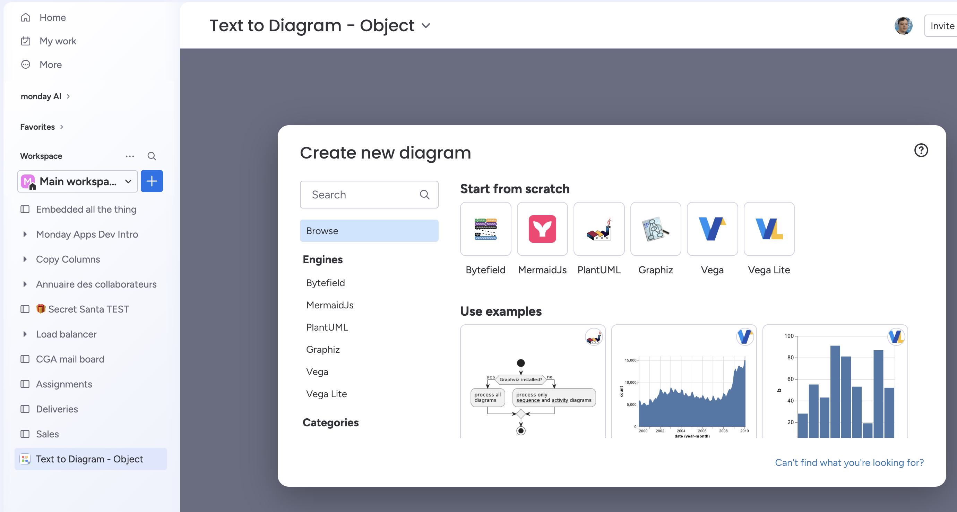The height and width of the screenshot is (512, 957).
Task: Click the board icon beside Embedded all the thing
Action: click(x=25, y=209)
